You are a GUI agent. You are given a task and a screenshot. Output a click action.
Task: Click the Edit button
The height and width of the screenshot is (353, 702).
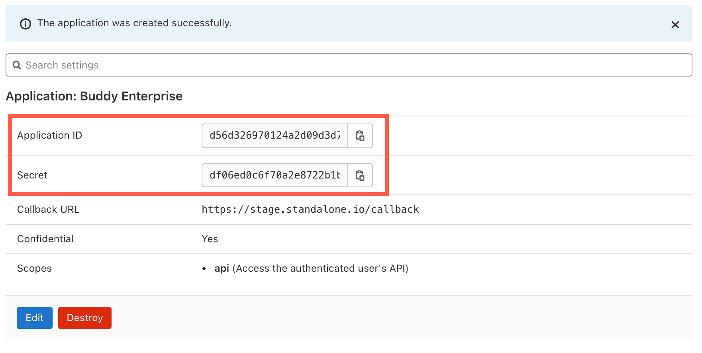(35, 318)
